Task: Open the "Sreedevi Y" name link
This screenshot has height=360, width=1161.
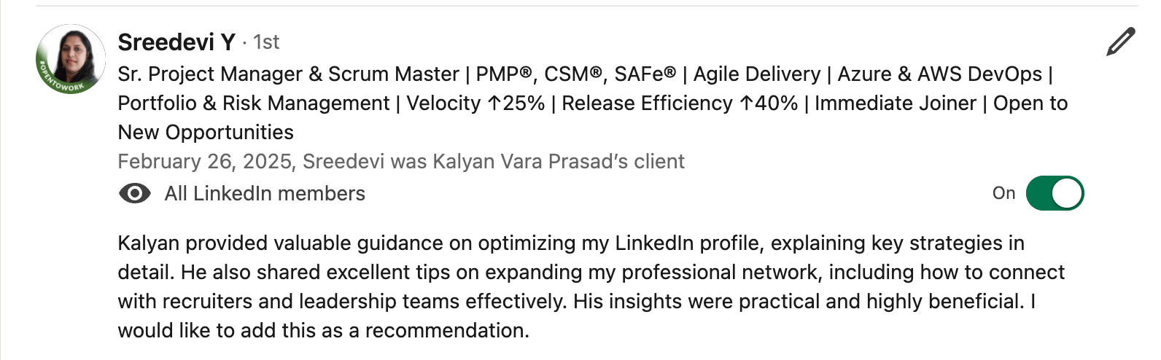Action: (x=176, y=42)
